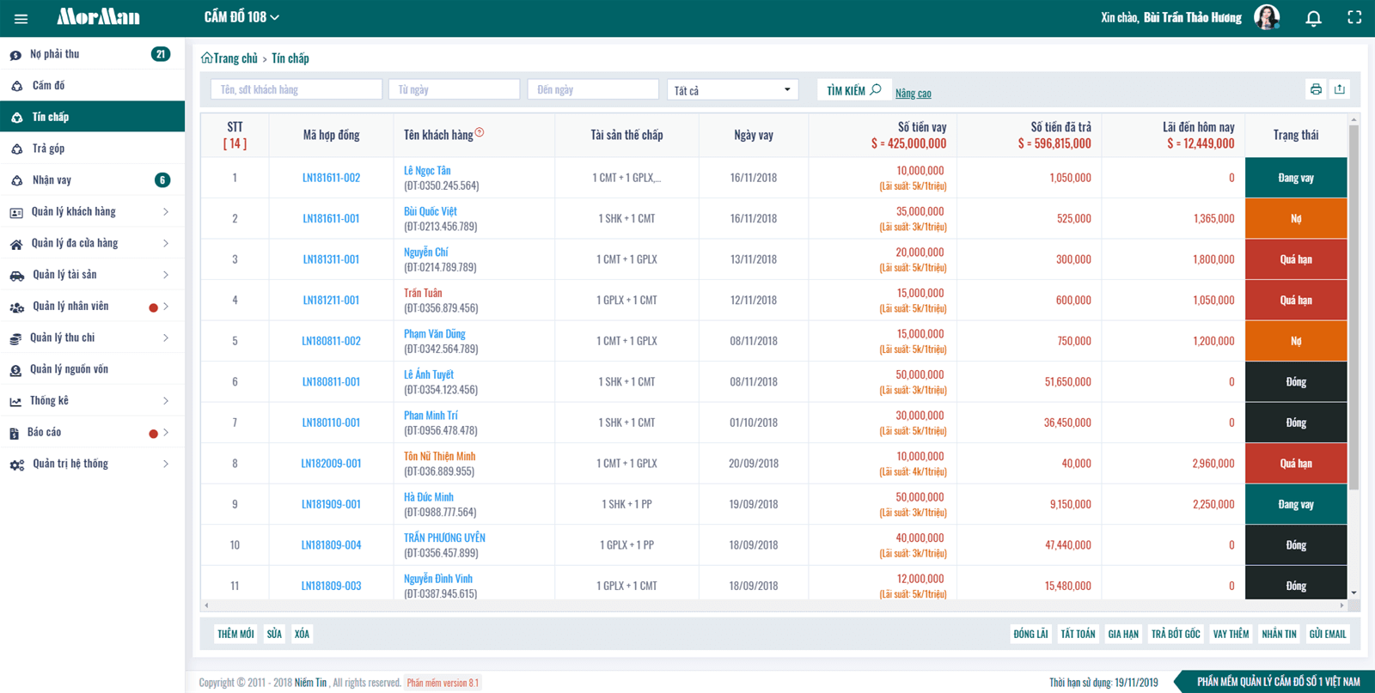Open contract link LN181611-002
This screenshot has width=1375, height=693.
pyautogui.click(x=331, y=178)
